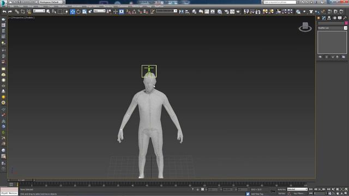Click the Select and Manipulate icon
The image size is (349, 196).
(x=115, y=11)
